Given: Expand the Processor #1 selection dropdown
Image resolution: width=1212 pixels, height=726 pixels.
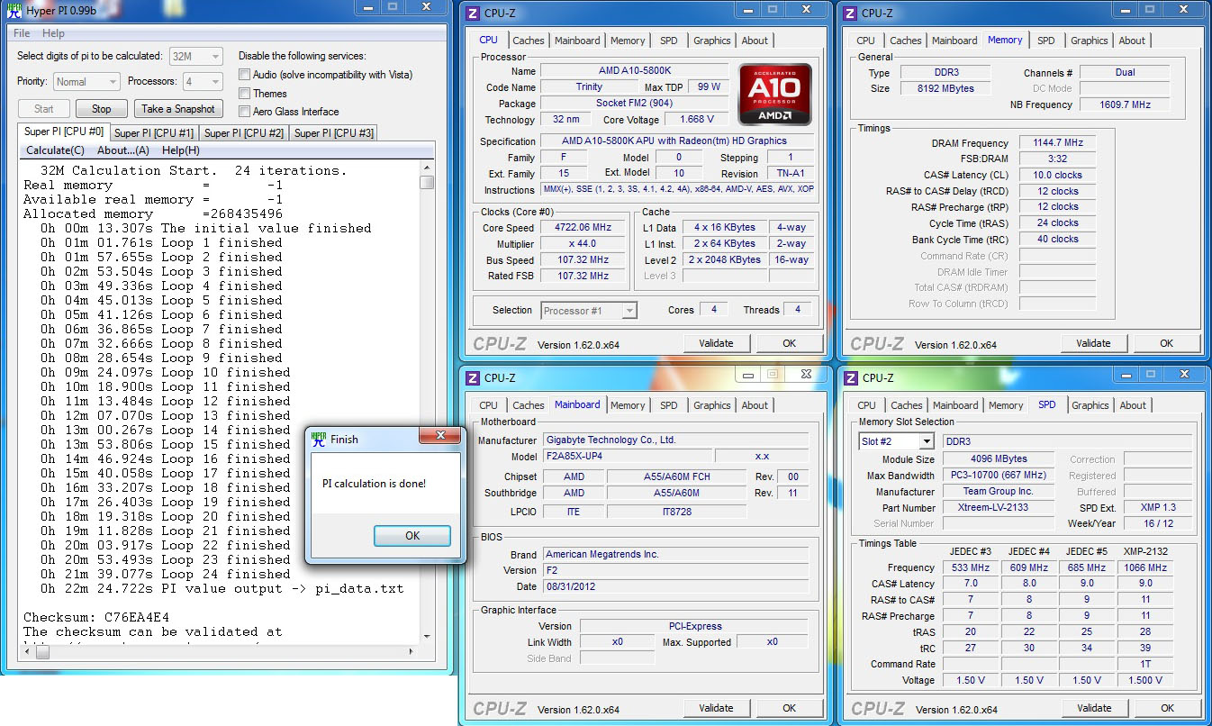Looking at the screenshot, I should 589,311.
